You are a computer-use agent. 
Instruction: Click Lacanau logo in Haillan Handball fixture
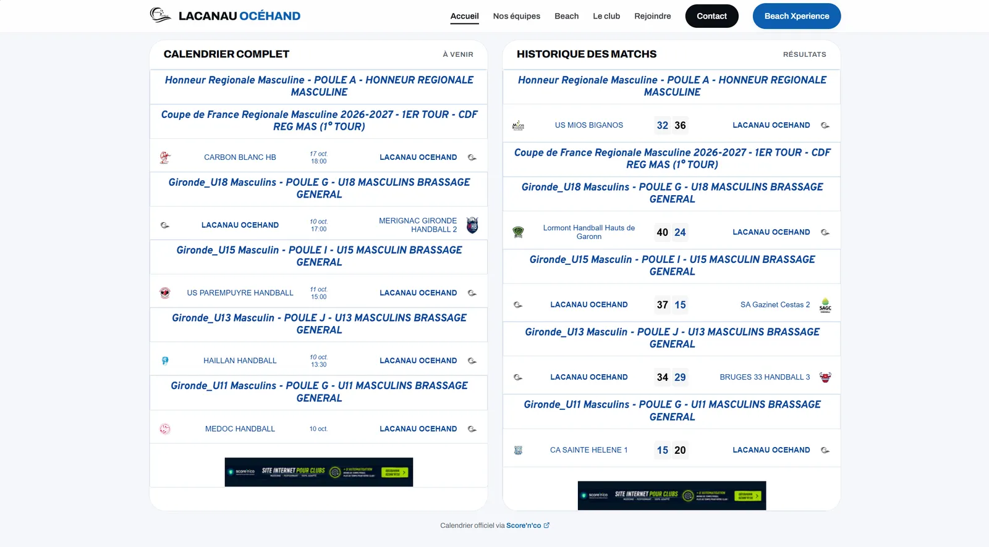(x=472, y=361)
